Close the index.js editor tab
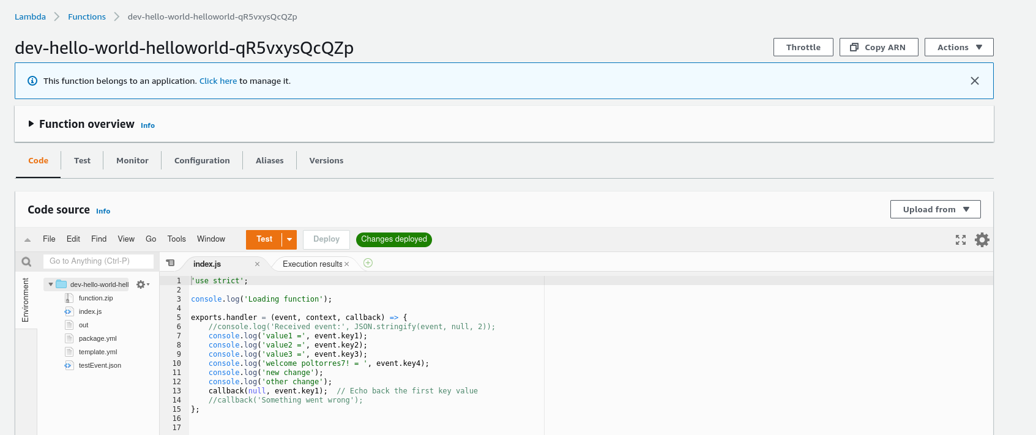The width and height of the screenshot is (1036, 435). (258, 264)
